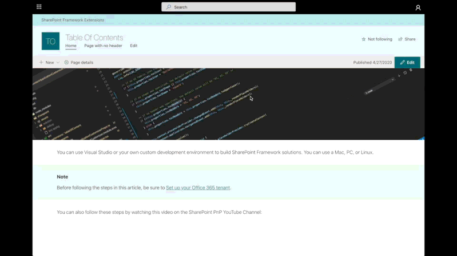Click the user account profile icon
This screenshot has height=256, width=457.
(418, 7)
